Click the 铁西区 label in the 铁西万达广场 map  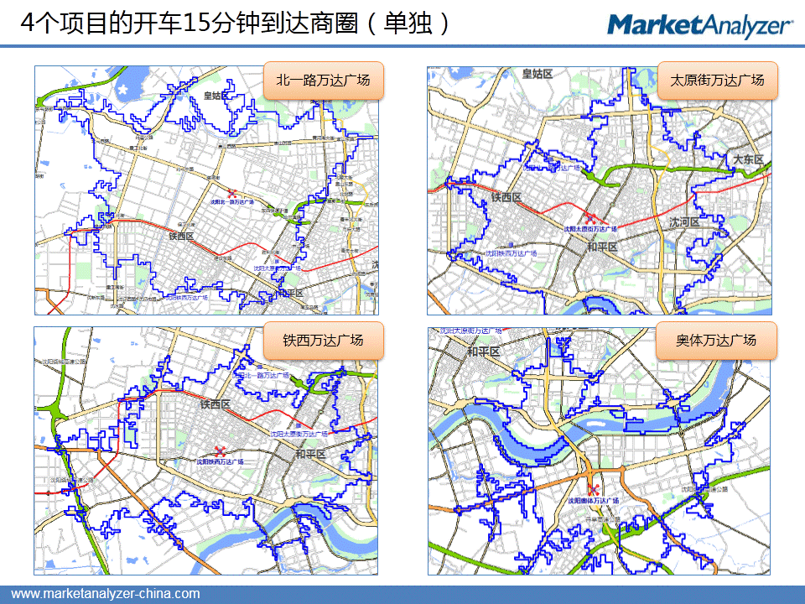215,404
